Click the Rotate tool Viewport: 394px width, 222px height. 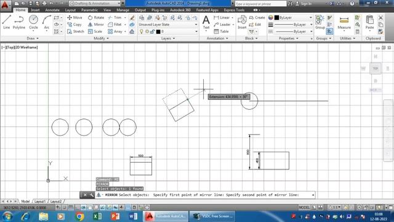(x=96, y=17)
